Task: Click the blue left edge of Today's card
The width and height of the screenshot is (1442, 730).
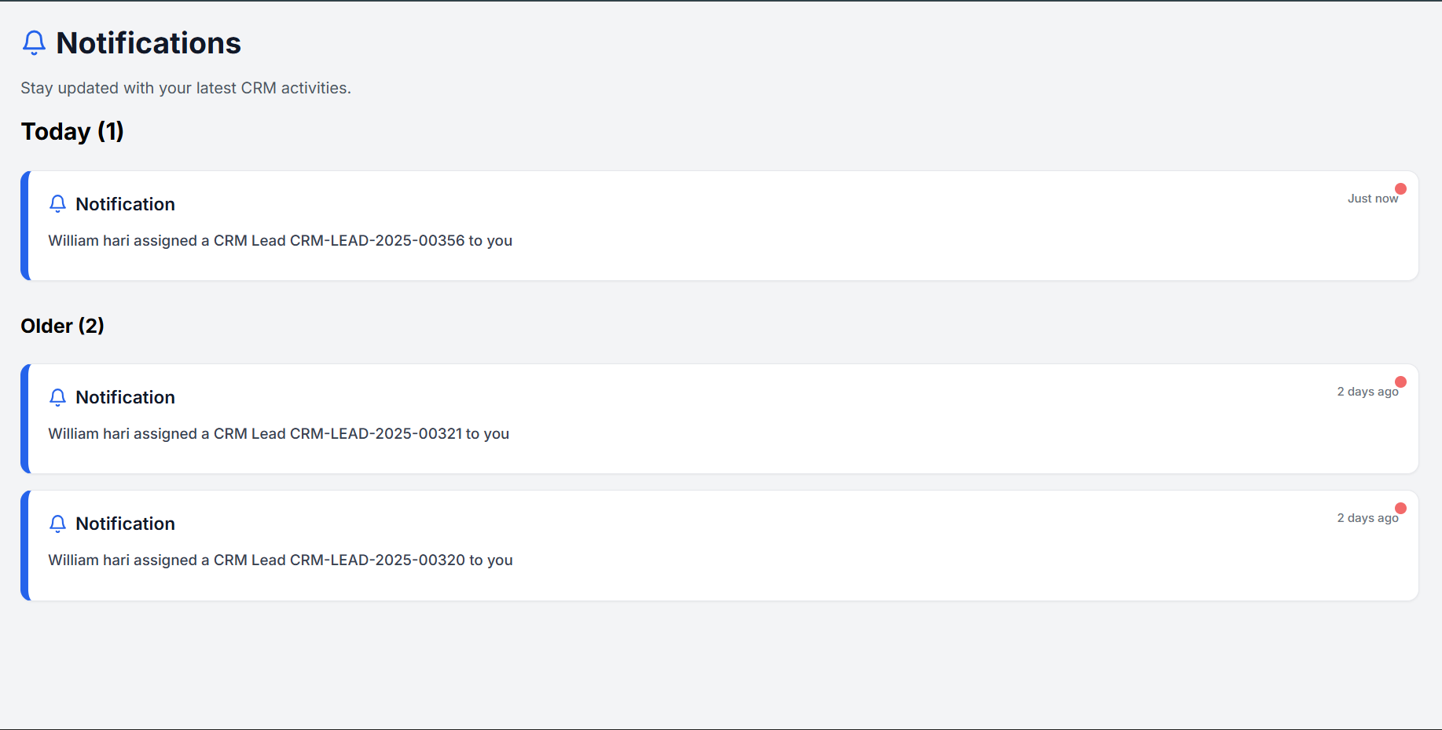Action: click(x=25, y=226)
